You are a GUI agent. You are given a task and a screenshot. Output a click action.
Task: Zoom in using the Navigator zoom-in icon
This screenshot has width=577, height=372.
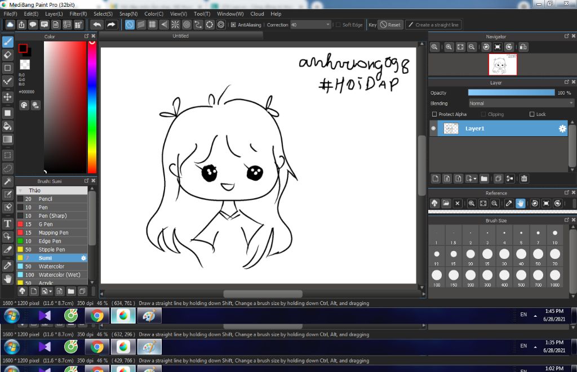click(x=449, y=47)
